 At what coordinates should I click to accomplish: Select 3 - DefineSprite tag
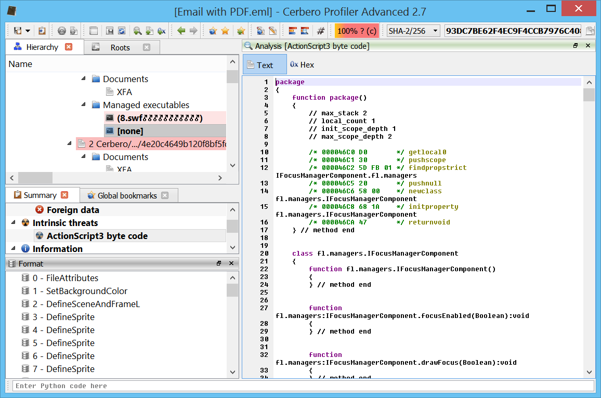(x=63, y=317)
